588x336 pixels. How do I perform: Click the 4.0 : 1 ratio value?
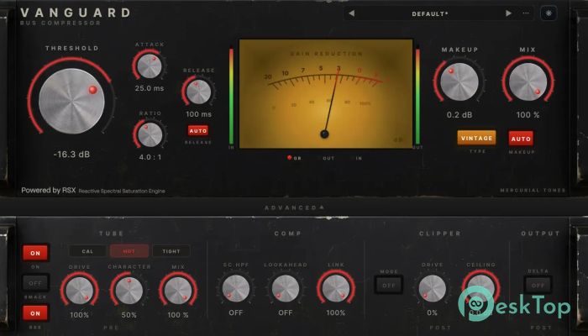pyautogui.click(x=150, y=157)
